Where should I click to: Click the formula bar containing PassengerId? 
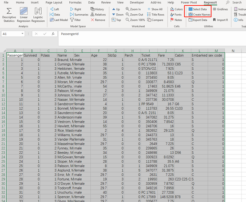pos(152,38)
